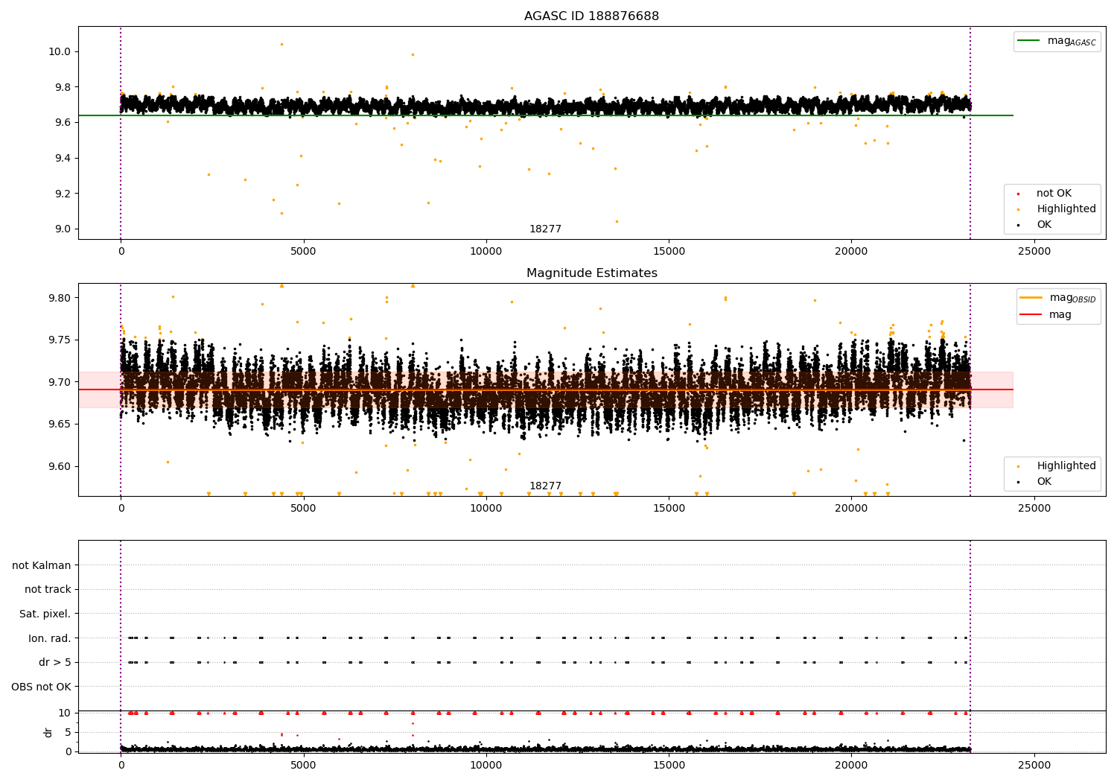Click the 10.0 y-axis tick in top plot
Viewport: 1117px width, 782px height.
[x=60, y=51]
